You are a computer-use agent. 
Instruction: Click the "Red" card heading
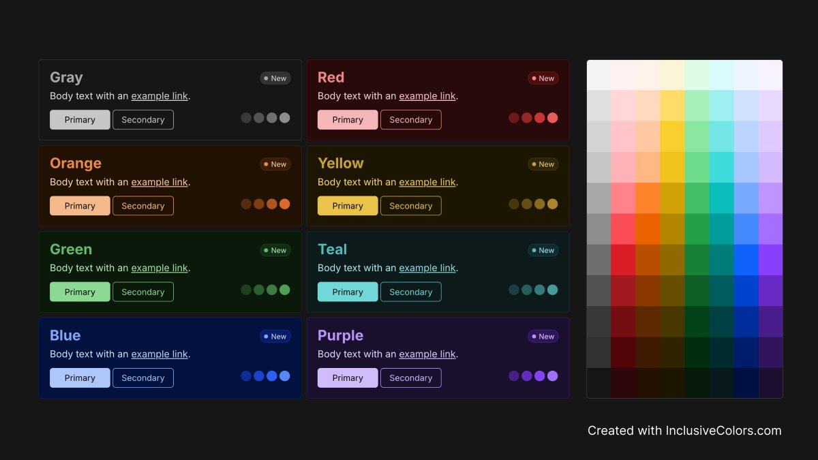coord(331,77)
